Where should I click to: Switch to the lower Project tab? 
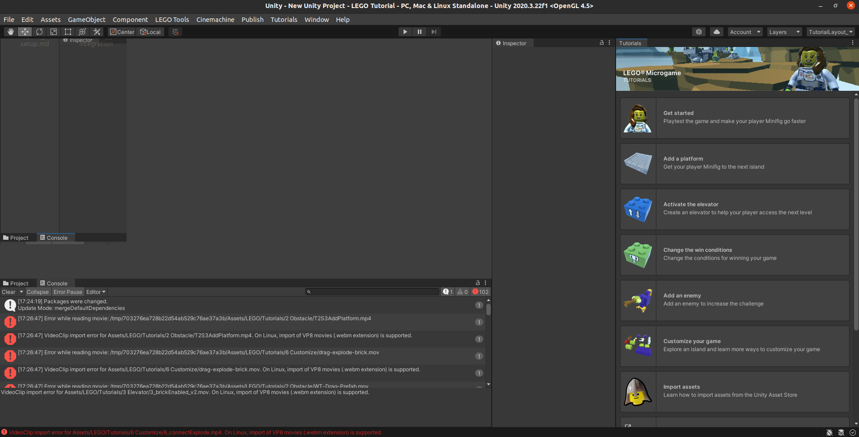point(16,283)
